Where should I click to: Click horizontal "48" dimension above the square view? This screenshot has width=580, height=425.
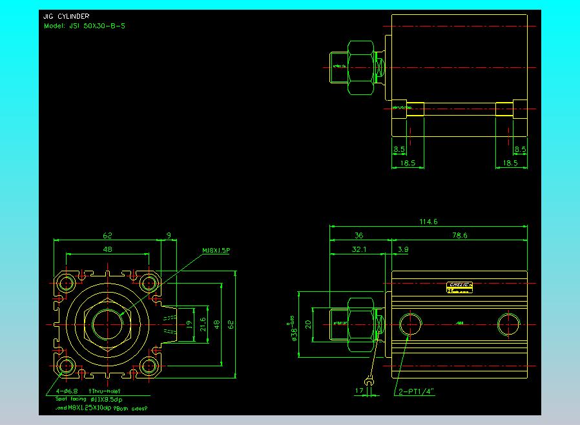click(107, 249)
